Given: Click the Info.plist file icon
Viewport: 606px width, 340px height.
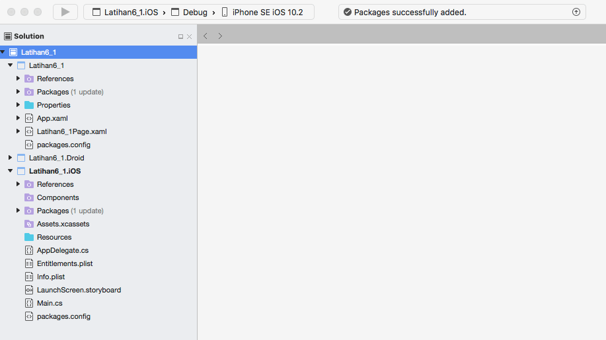Looking at the screenshot, I should pyautogui.click(x=29, y=277).
